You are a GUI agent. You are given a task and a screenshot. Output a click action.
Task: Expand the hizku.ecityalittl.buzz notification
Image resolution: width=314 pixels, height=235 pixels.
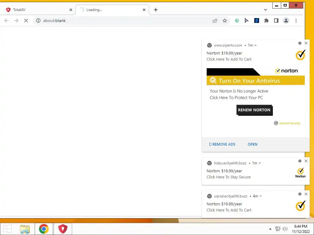[x=260, y=163]
